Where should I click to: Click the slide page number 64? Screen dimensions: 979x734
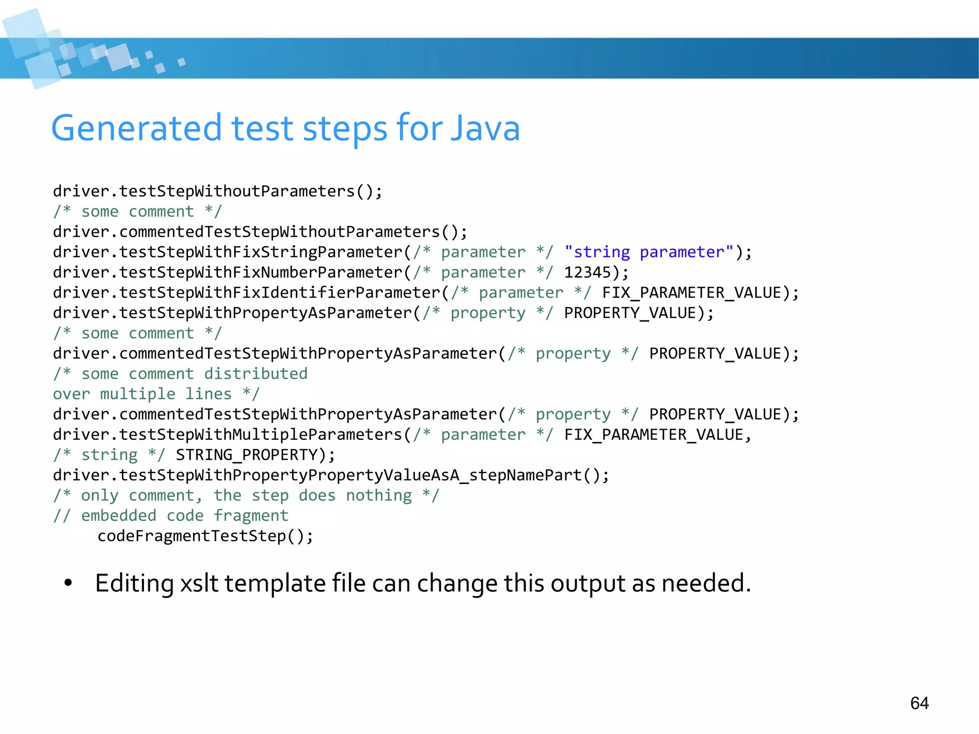tap(919, 703)
